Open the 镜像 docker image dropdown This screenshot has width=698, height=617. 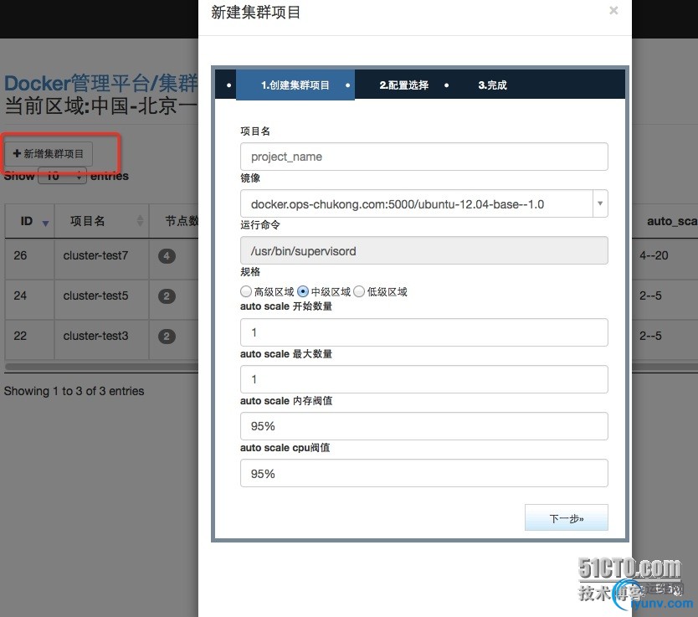pyautogui.click(x=423, y=204)
